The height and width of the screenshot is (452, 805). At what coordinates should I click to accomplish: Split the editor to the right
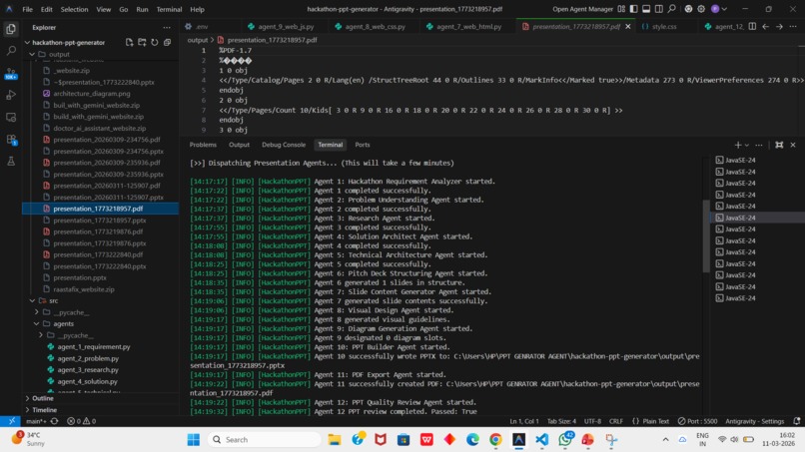pyautogui.click(x=752, y=26)
